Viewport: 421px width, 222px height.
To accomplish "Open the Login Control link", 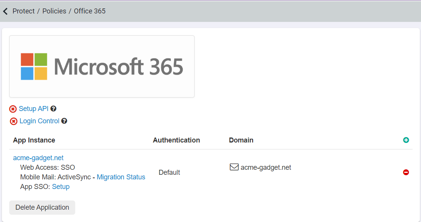I will point(40,121).
